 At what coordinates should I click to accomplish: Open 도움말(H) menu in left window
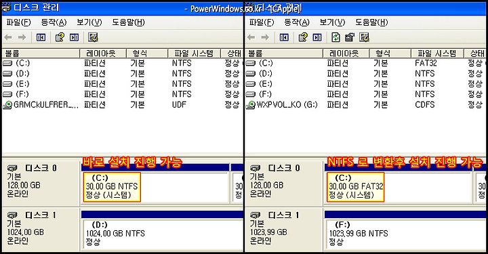tap(129, 22)
